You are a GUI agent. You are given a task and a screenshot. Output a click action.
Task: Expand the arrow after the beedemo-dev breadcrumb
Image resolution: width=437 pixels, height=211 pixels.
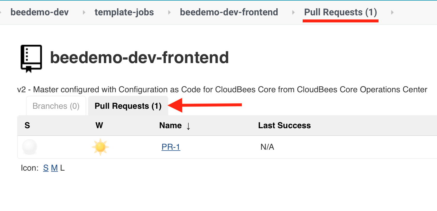(x=84, y=12)
